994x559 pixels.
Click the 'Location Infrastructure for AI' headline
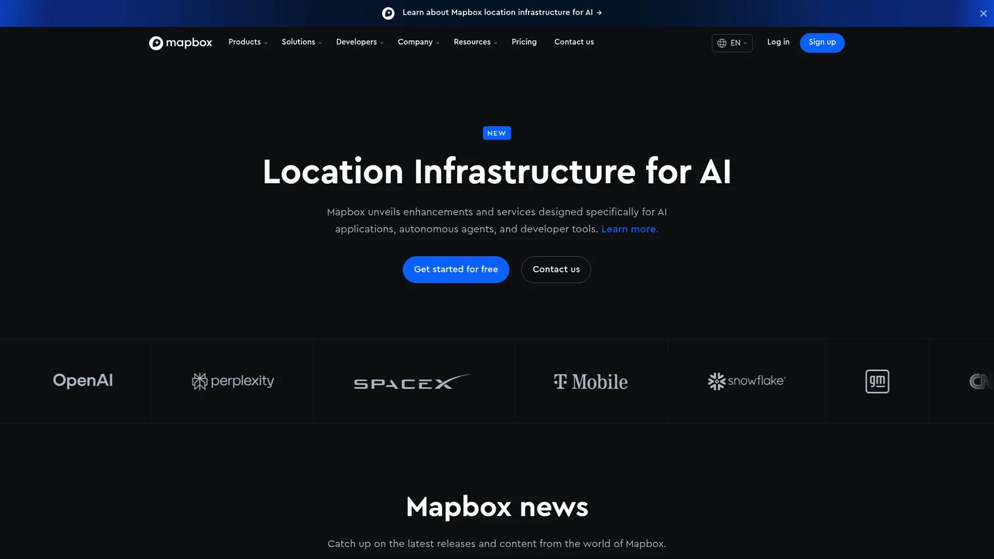point(497,172)
